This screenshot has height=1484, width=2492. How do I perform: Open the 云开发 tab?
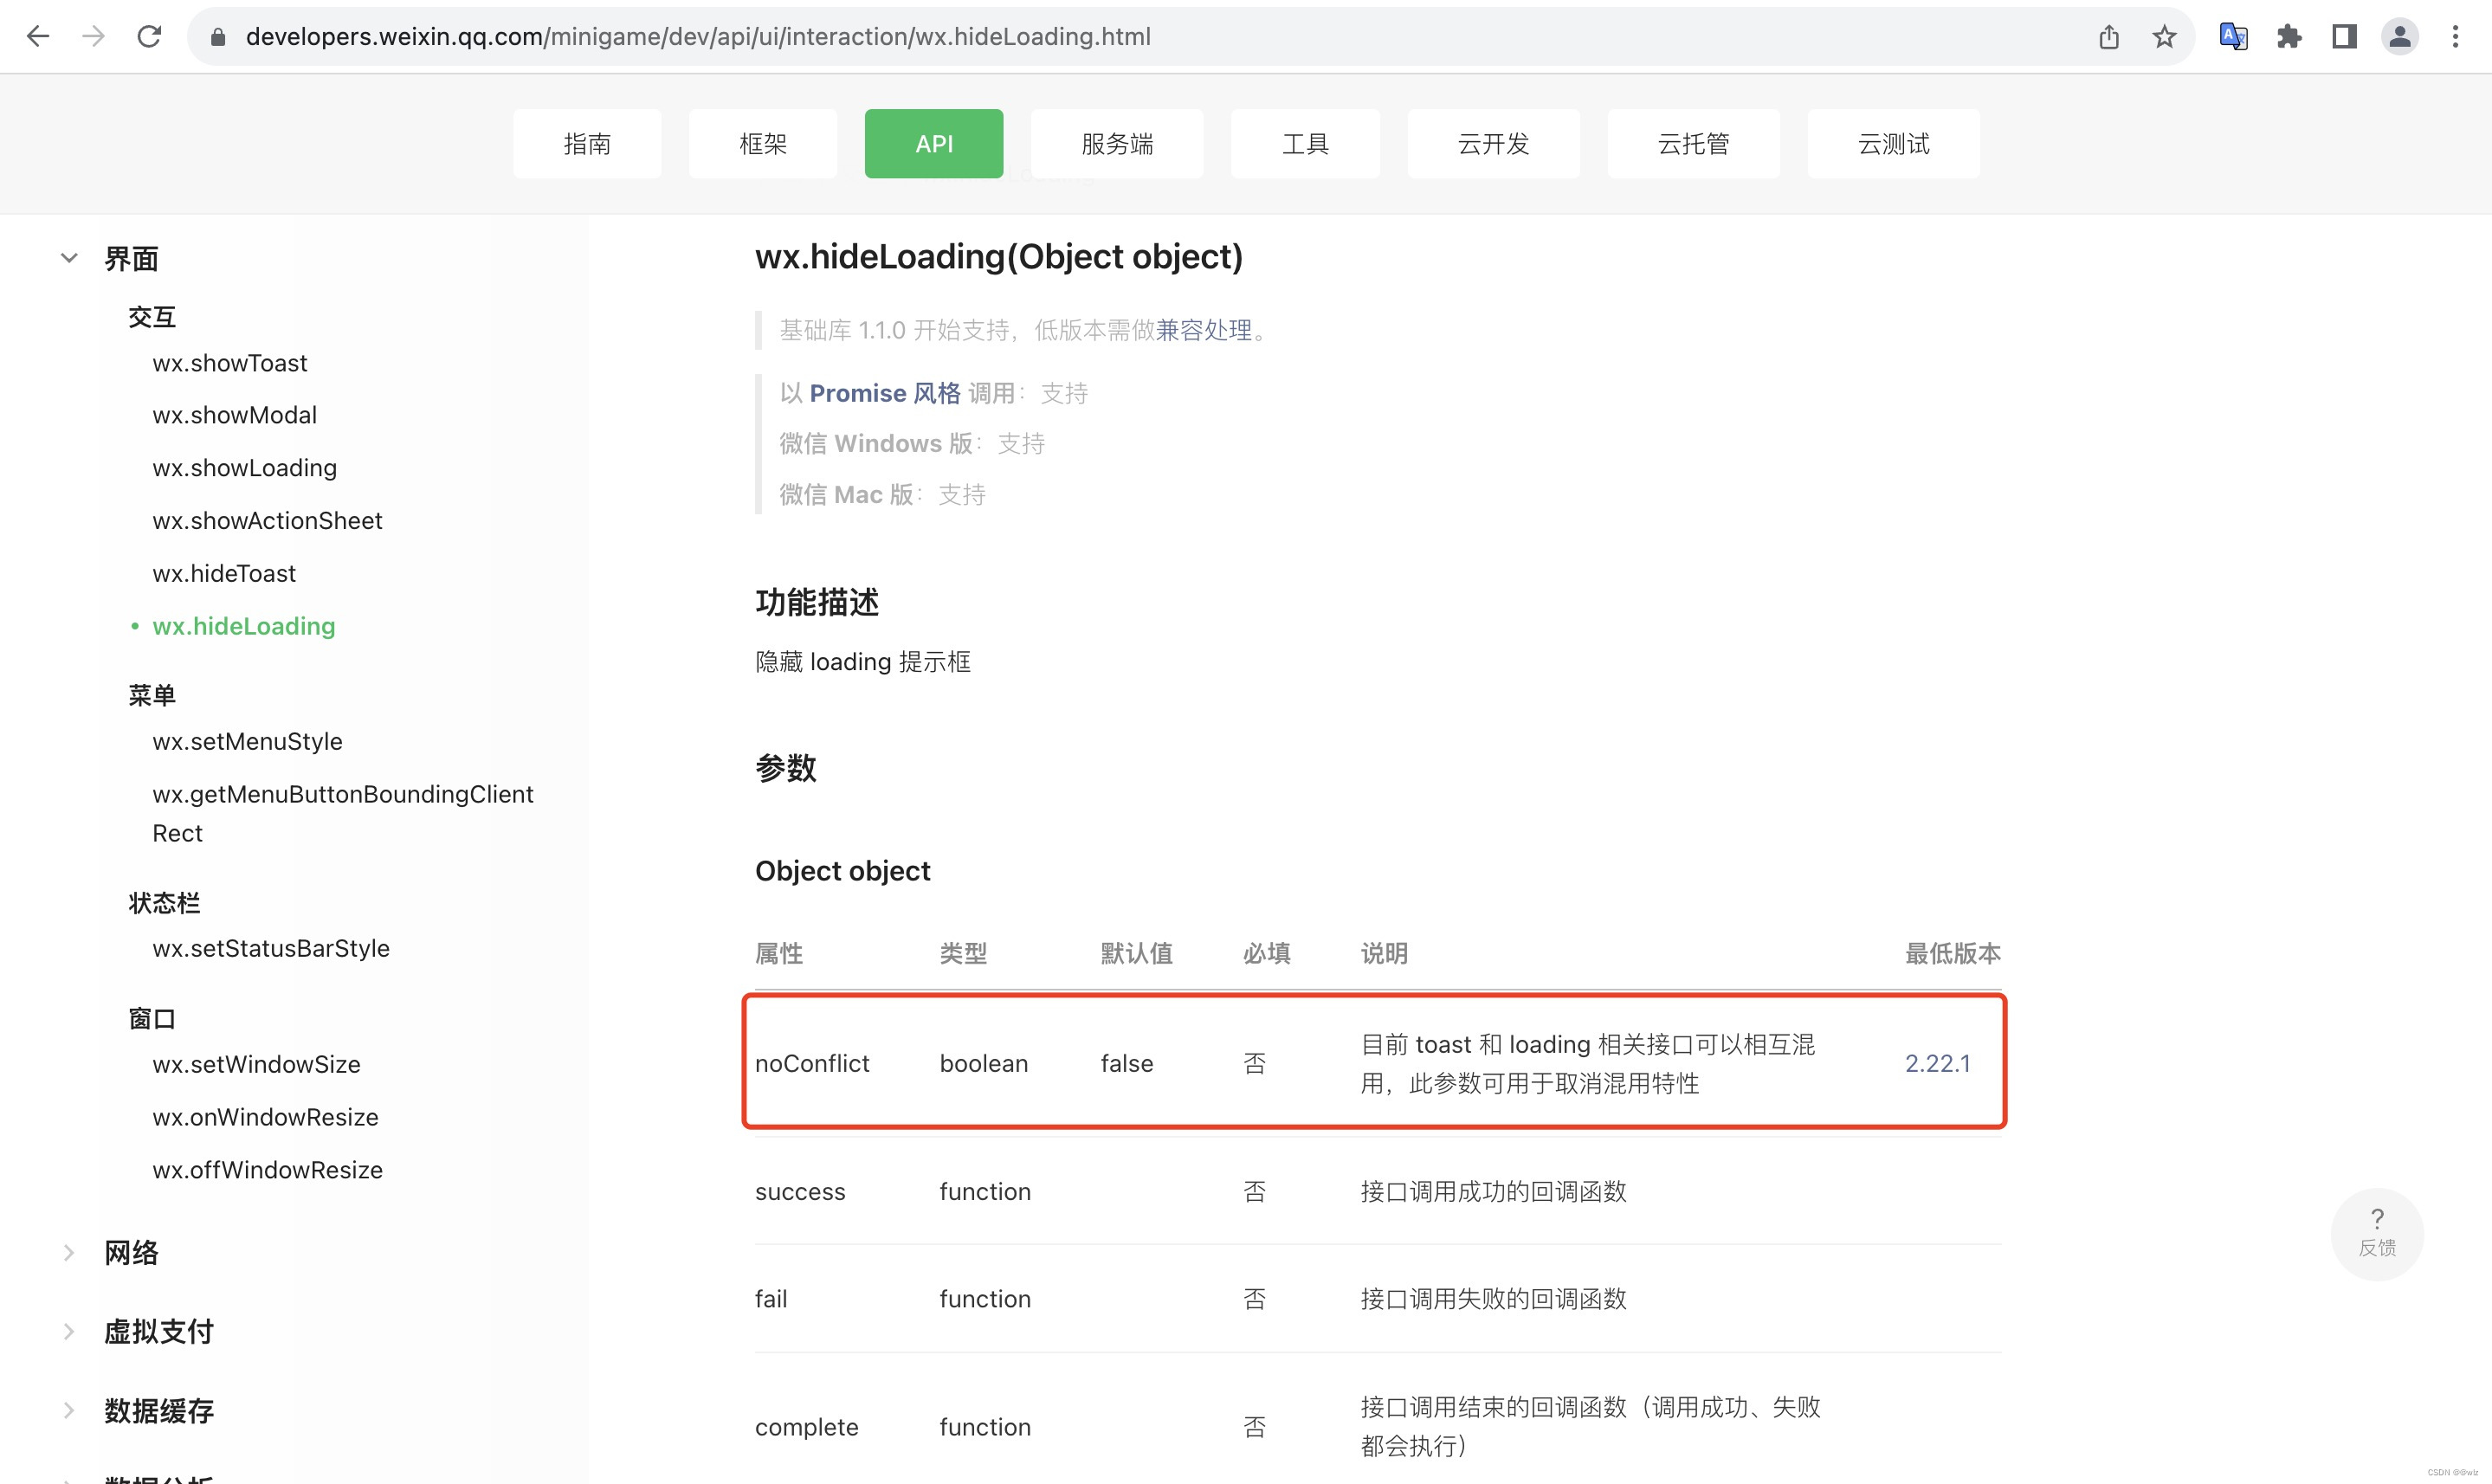1493,143
